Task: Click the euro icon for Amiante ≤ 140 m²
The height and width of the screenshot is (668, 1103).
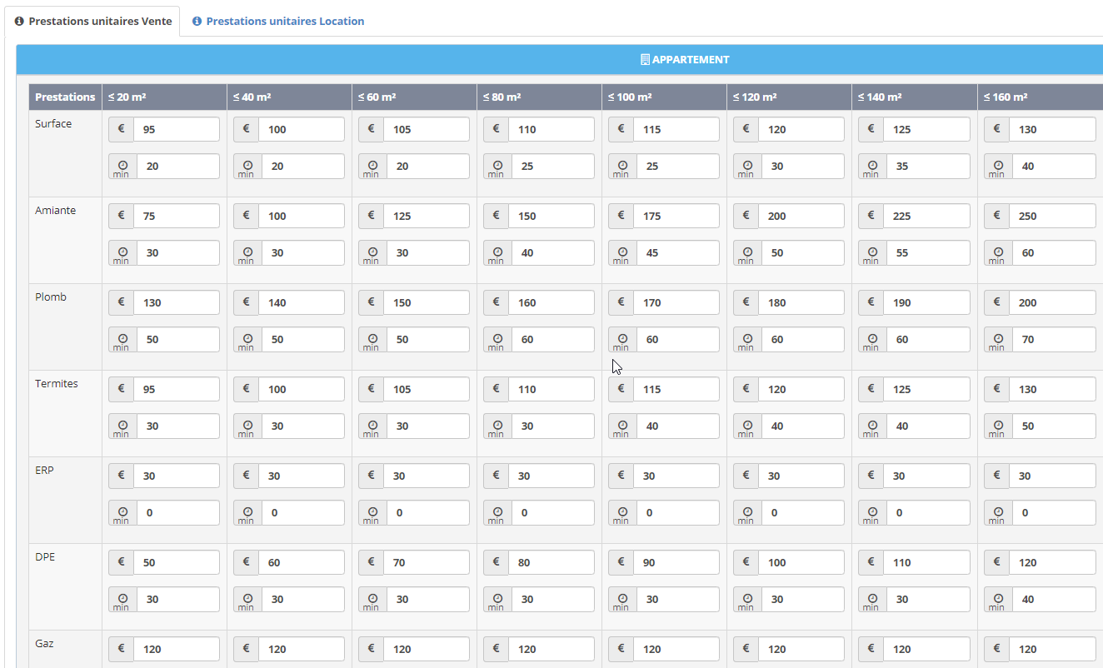Action: point(872,216)
